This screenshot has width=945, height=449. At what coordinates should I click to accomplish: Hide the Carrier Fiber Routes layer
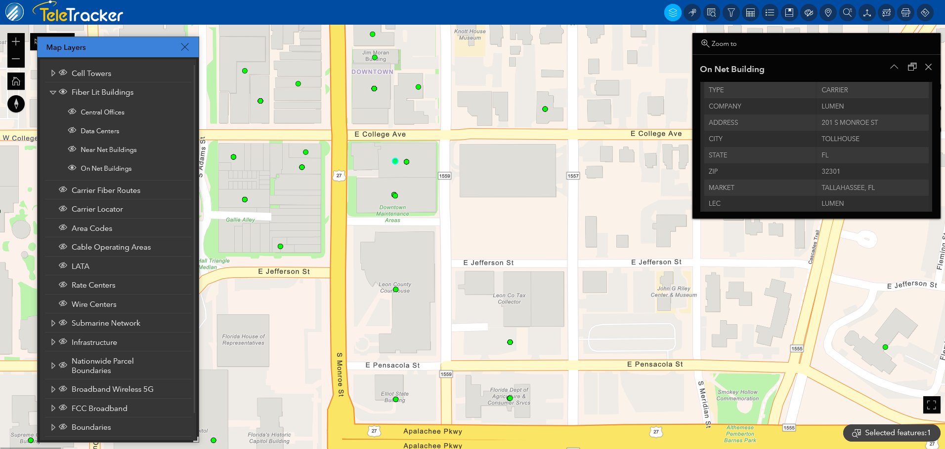point(63,190)
